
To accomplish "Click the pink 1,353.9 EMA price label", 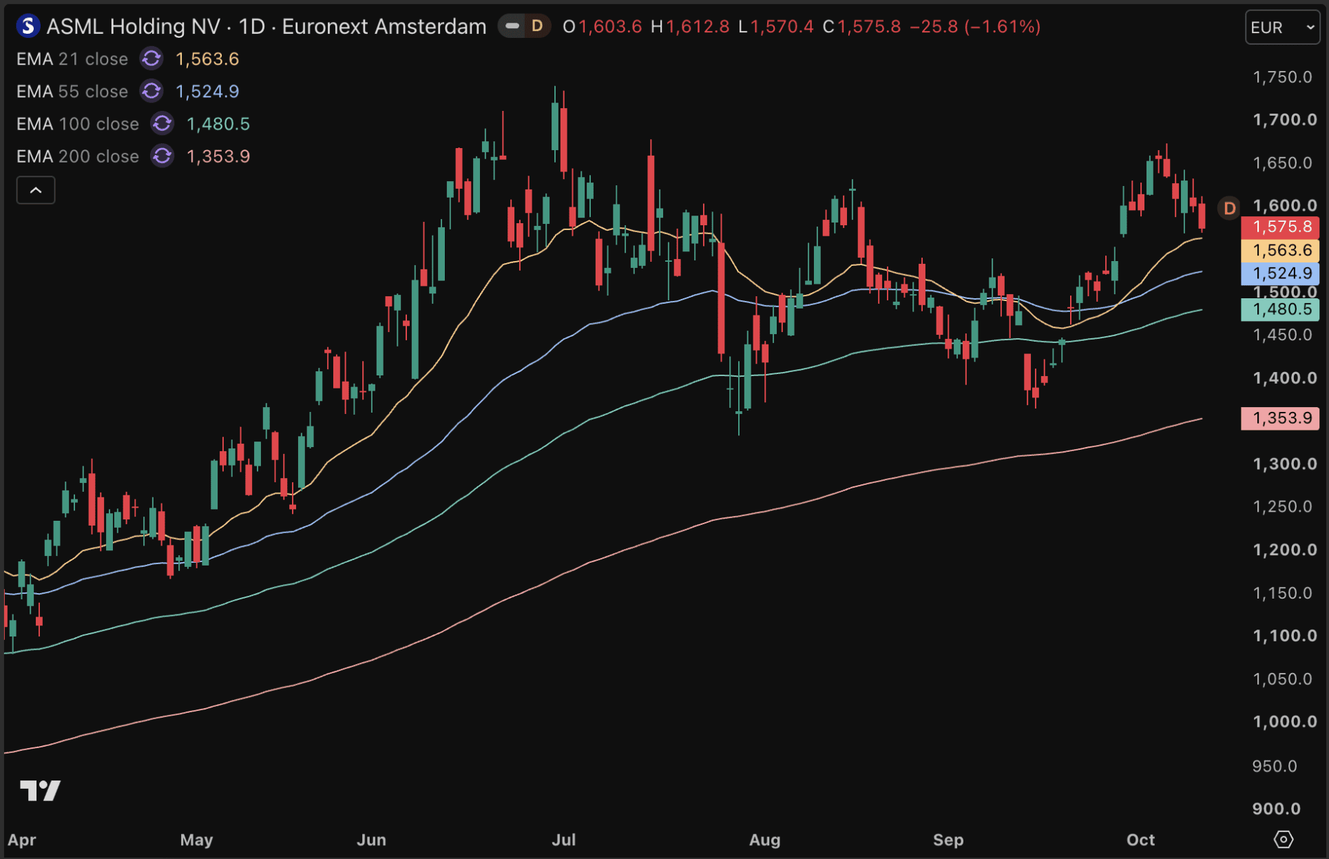I will click(x=1280, y=418).
